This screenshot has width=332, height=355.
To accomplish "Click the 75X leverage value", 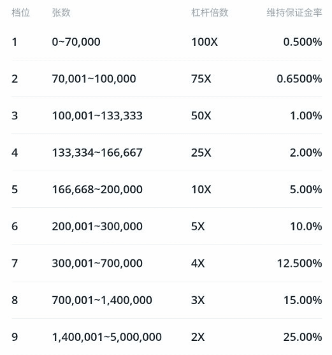I will pyautogui.click(x=201, y=79).
